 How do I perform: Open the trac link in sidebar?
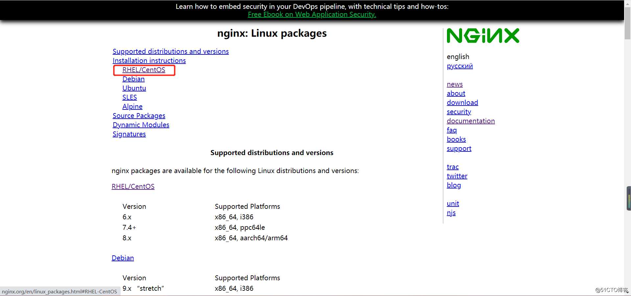[x=453, y=167]
